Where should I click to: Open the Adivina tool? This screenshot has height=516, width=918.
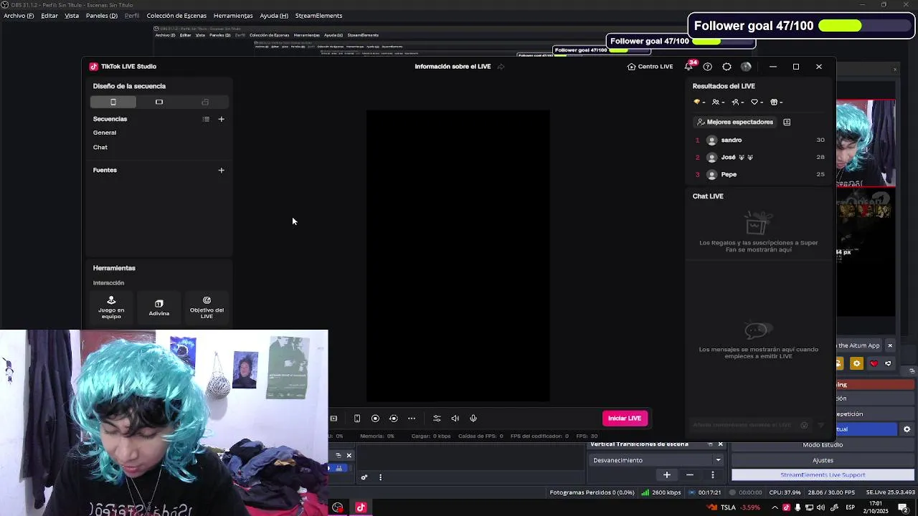(159, 307)
